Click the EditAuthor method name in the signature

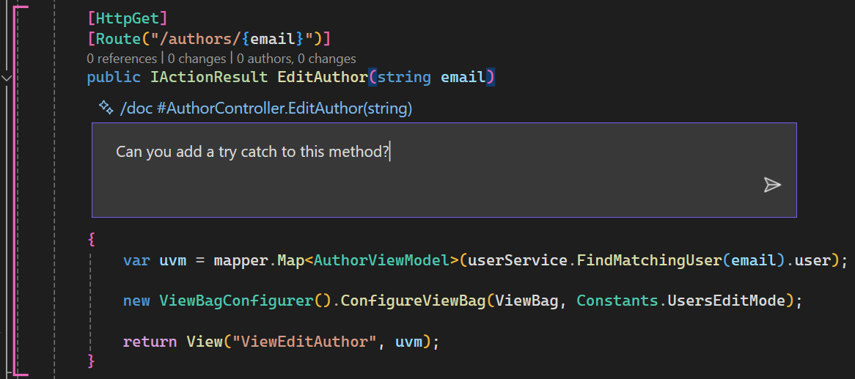[x=321, y=77]
